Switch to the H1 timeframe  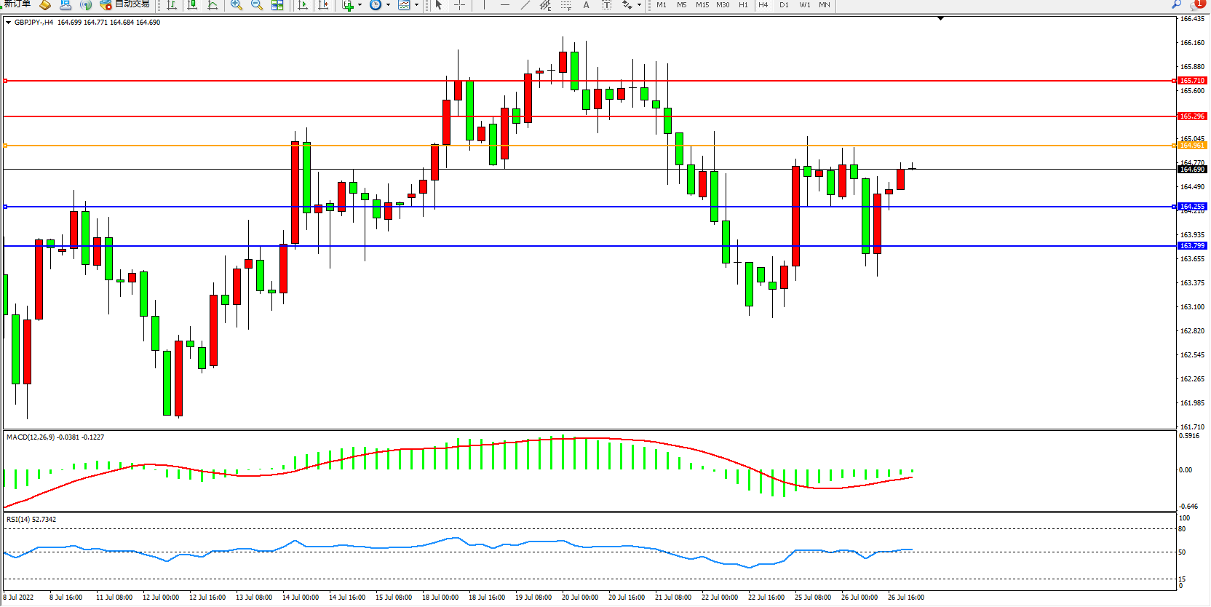[x=743, y=5]
